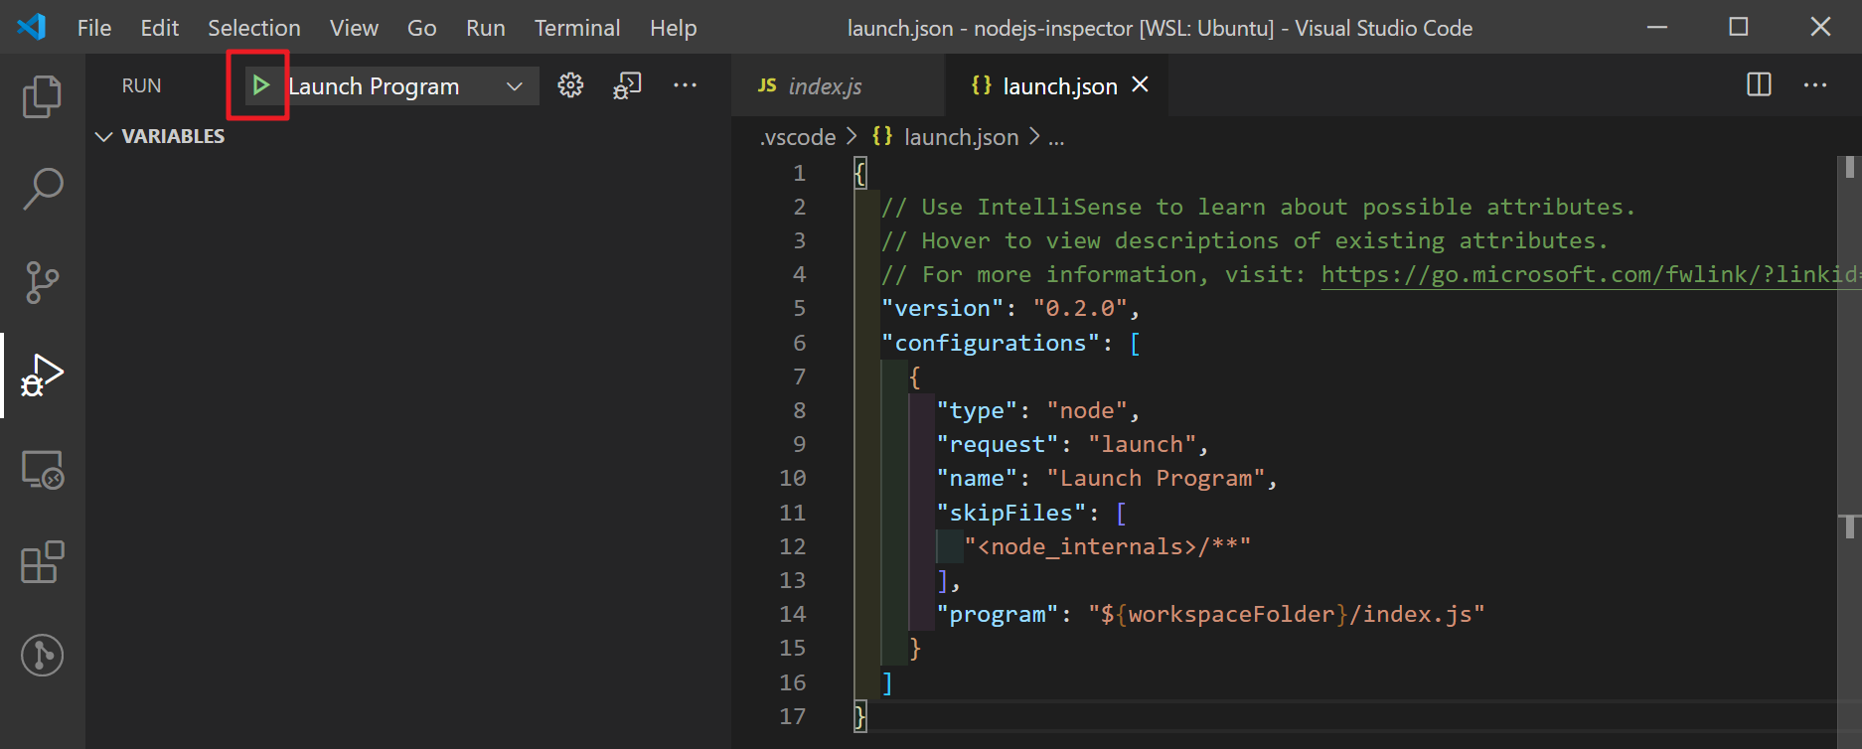Open the Run menu
Image resolution: width=1862 pixels, height=749 pixels.
pyautogui.click(x=486, y=28)
